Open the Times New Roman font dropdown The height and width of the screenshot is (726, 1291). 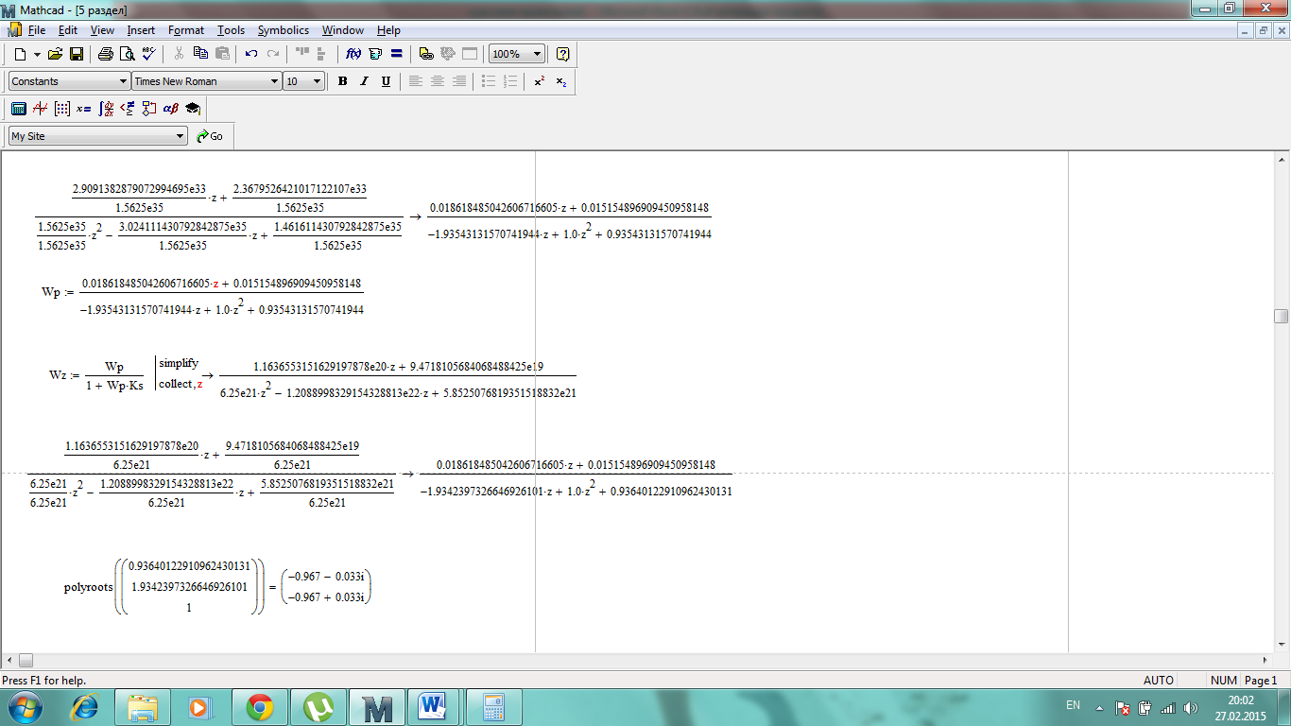click(x=274, y=81)
